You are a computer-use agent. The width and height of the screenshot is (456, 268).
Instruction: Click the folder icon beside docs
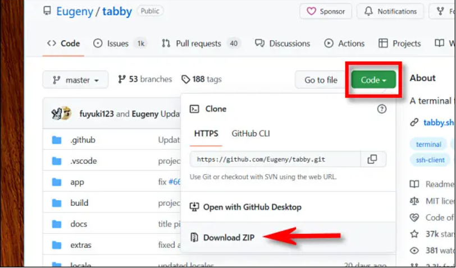pyautogui.click(x=56, y=224)
